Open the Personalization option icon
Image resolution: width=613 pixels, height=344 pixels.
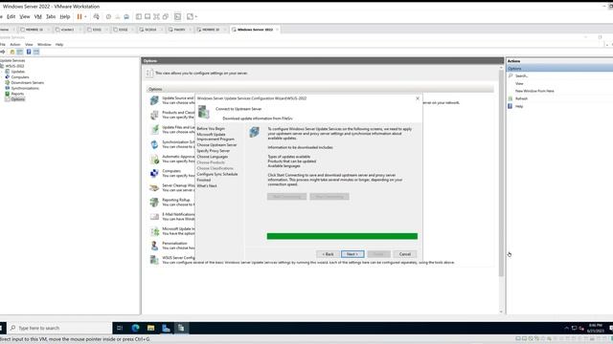click(154, 246)
